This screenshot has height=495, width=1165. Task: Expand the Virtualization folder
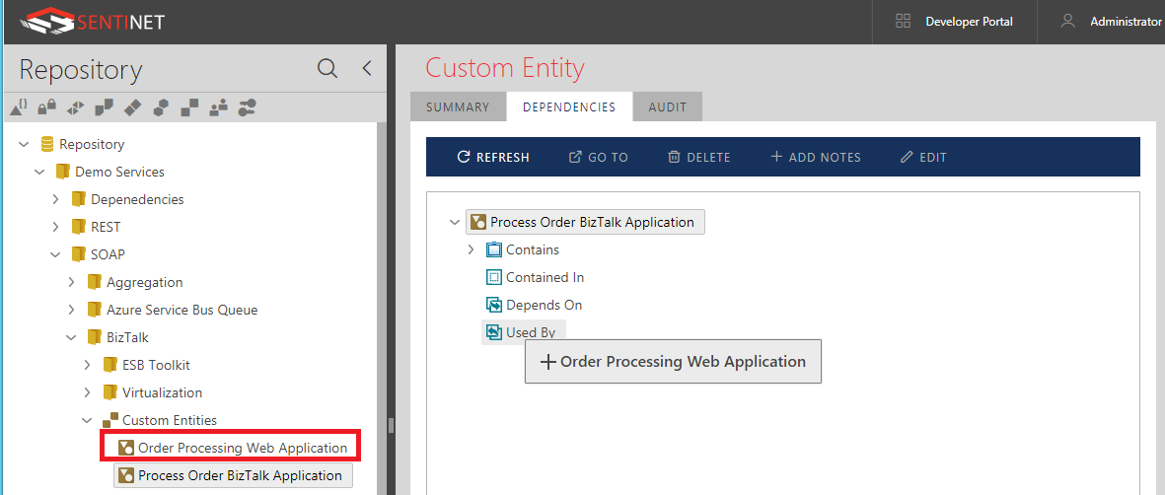point(88,392)
